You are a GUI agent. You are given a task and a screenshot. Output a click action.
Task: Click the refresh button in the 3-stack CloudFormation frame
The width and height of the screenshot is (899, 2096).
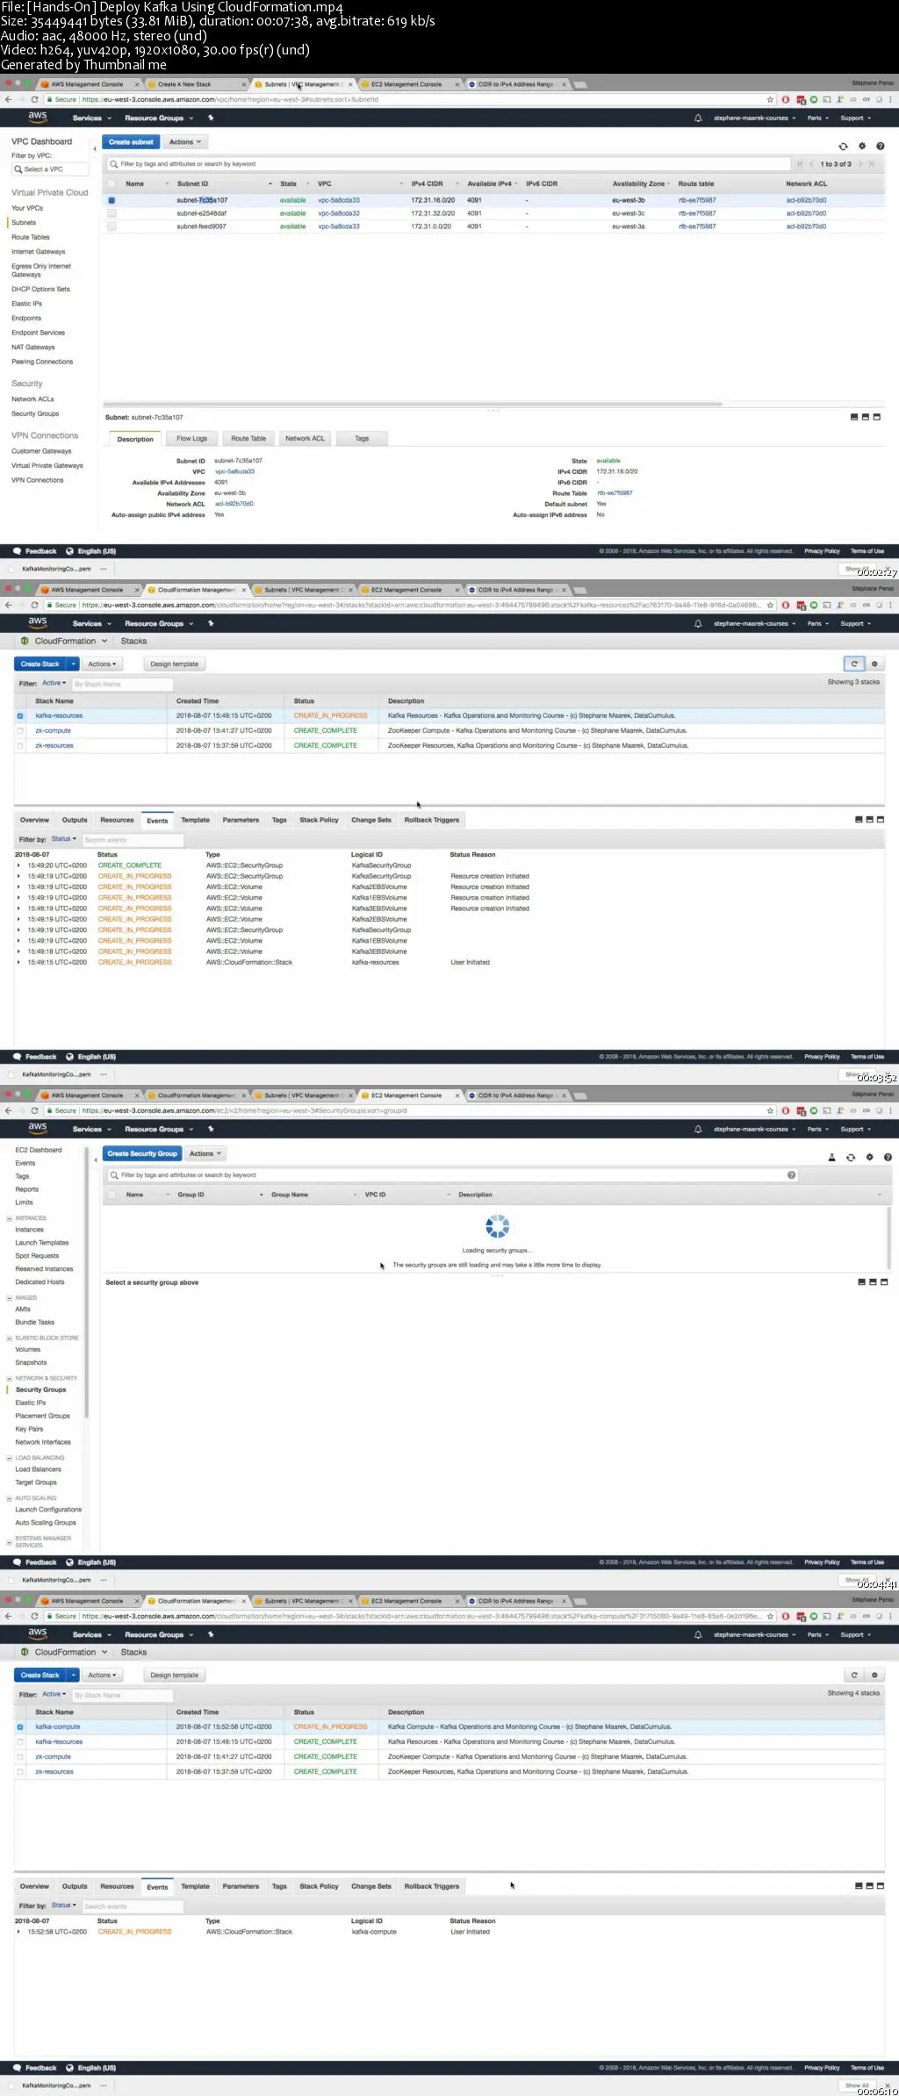point(853,664)
